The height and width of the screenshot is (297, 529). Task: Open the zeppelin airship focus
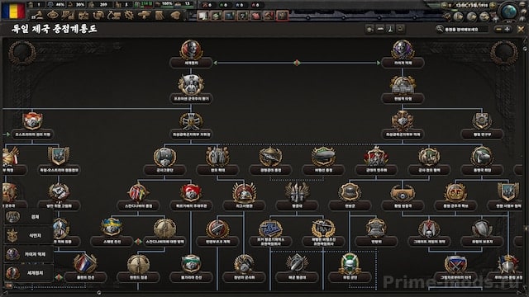click(x=323, y=162)
